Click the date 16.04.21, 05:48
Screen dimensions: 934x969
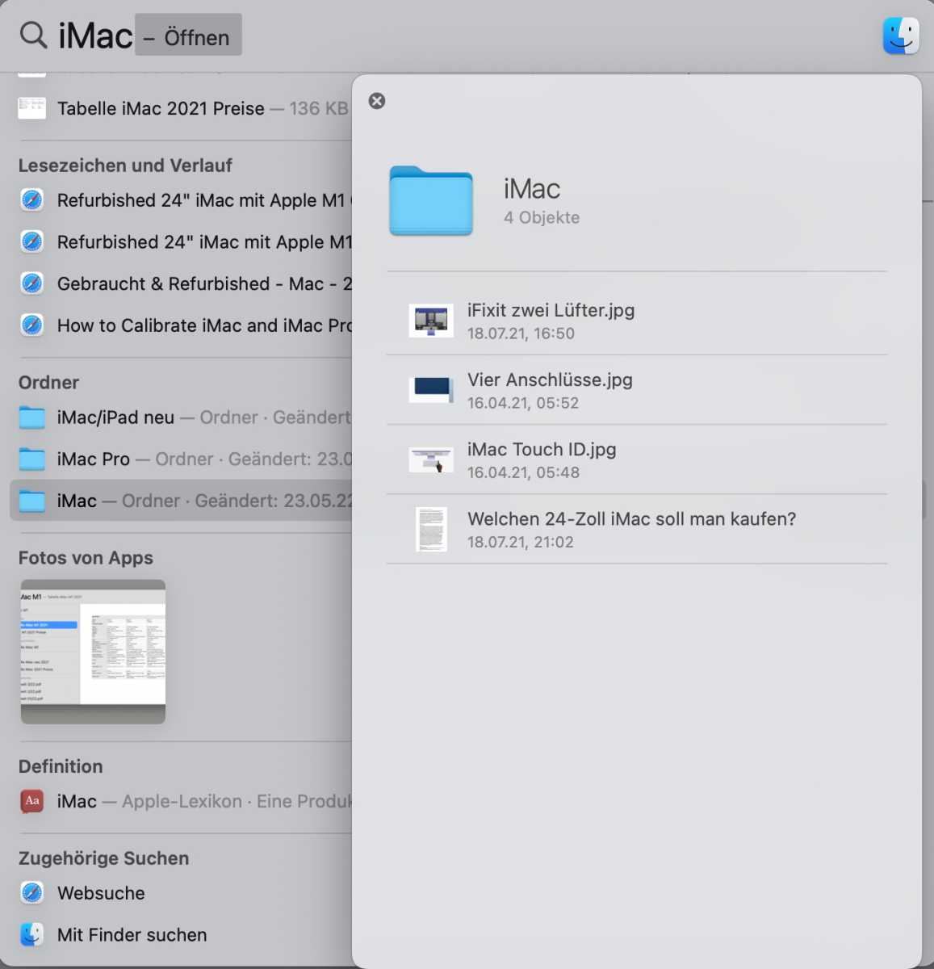tap(523, 472)
